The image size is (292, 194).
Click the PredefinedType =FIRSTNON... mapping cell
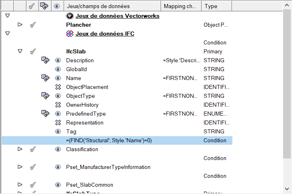[x=180, y=114]
